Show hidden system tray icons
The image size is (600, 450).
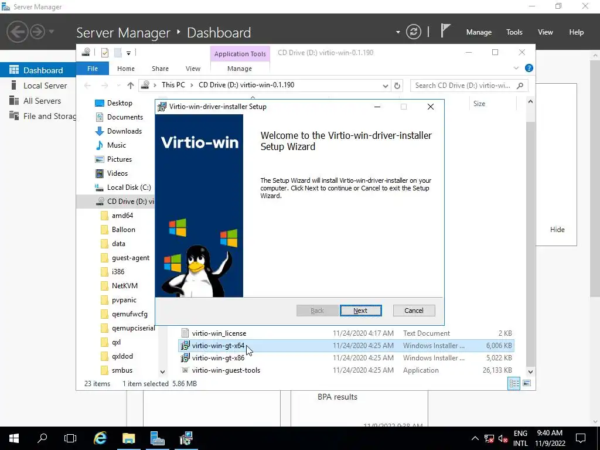click(475, 438)
